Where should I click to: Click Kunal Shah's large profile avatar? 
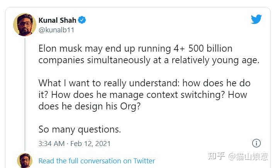click(25, 25)
